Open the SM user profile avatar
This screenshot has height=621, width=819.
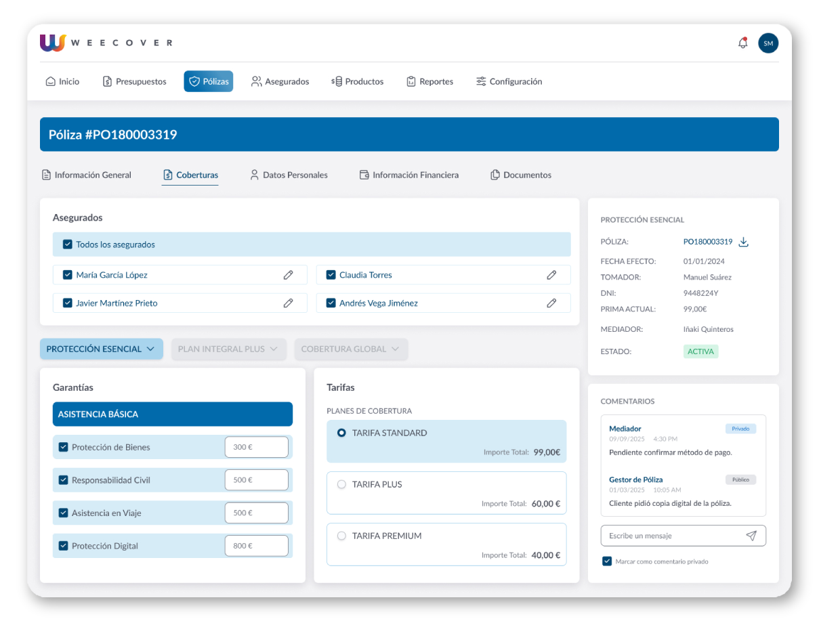[768, 43]
